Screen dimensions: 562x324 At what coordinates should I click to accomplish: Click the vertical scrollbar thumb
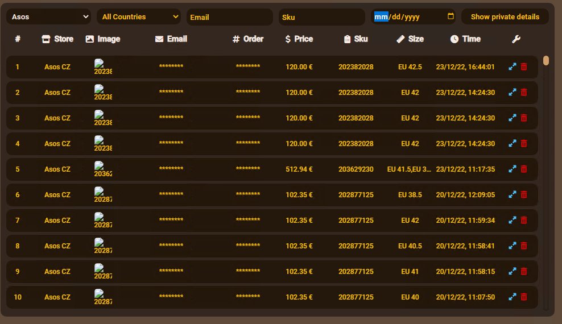(x=546, y=60)
